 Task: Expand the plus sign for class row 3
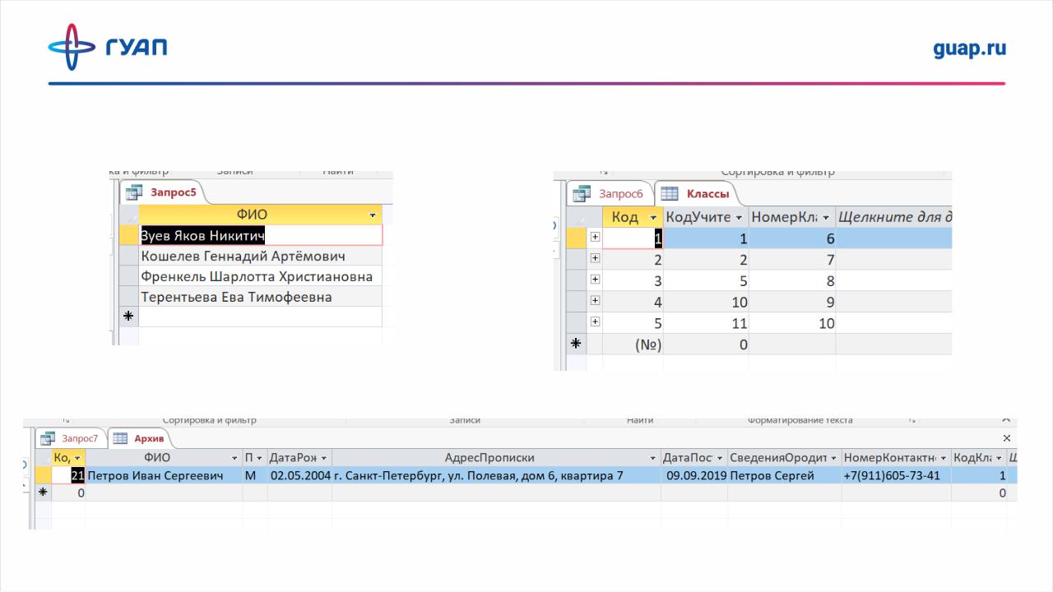point(595,280)
